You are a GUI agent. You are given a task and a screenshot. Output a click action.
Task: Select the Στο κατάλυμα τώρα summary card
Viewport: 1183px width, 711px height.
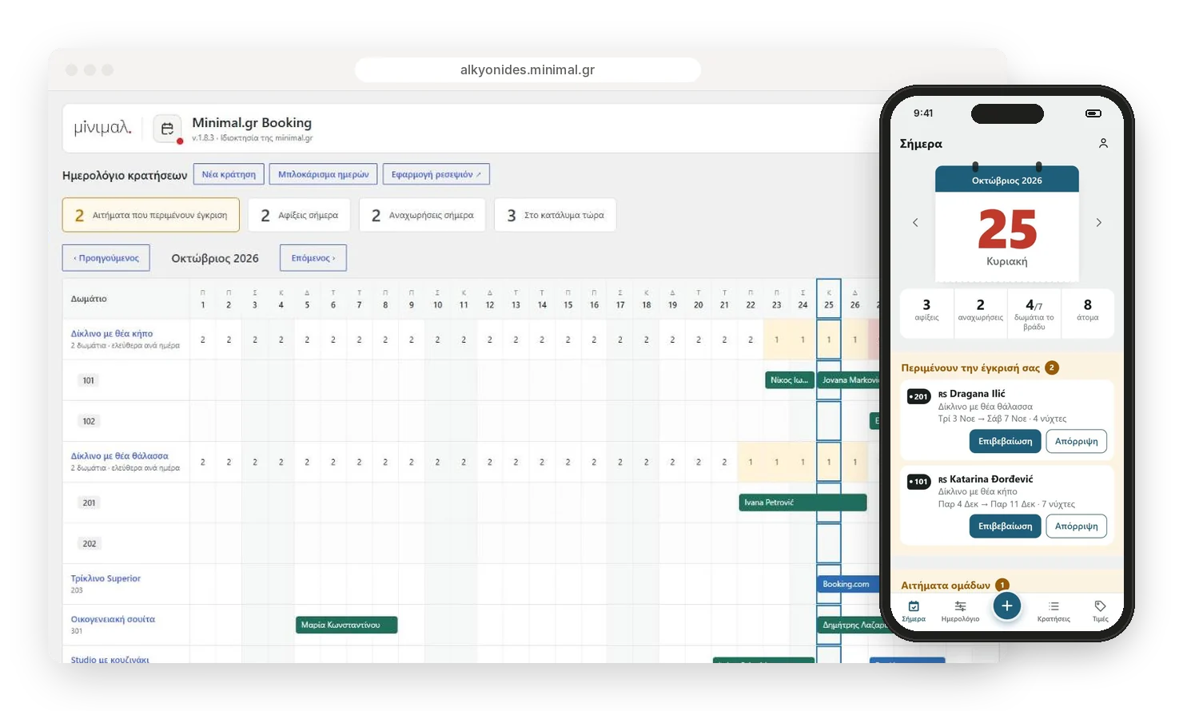pyautogui.click(x=556, y=215)
